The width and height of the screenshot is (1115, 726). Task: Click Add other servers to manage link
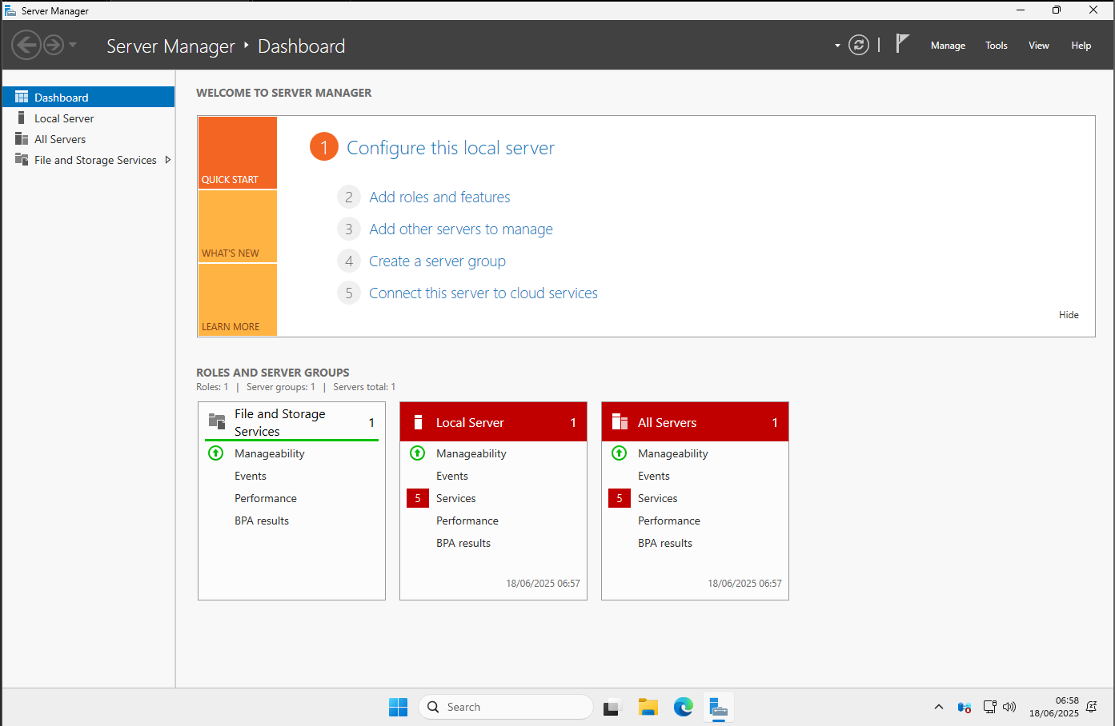pyautogui.click(x=461, y=229)
